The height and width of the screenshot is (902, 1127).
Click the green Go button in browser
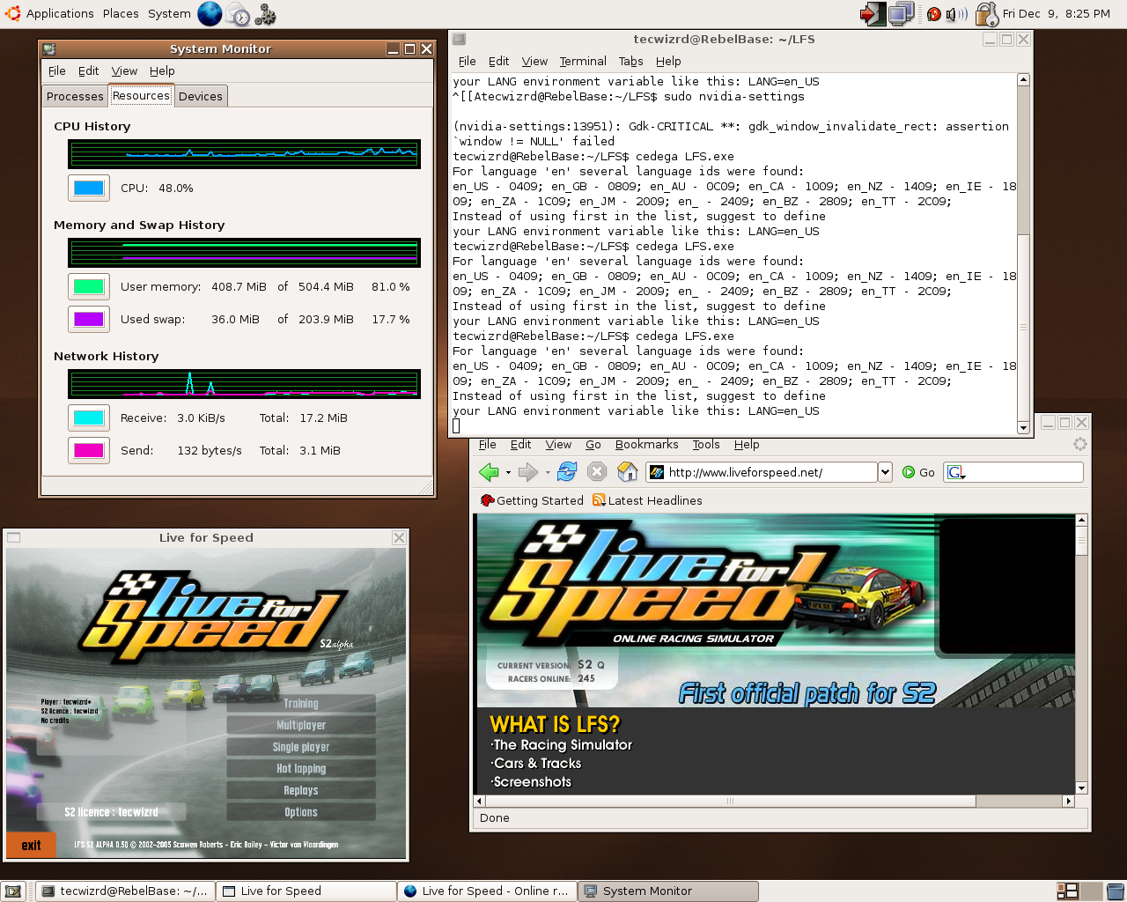[918, 472]
